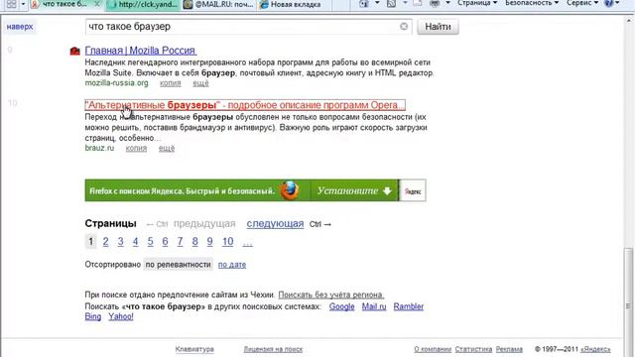
Task: Click the Firefox logo in the banner
Action: pyautogui.click(x=290, y=190)
